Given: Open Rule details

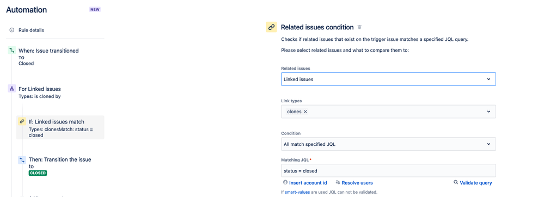Looking at the screenshot, I should (31, 30).
